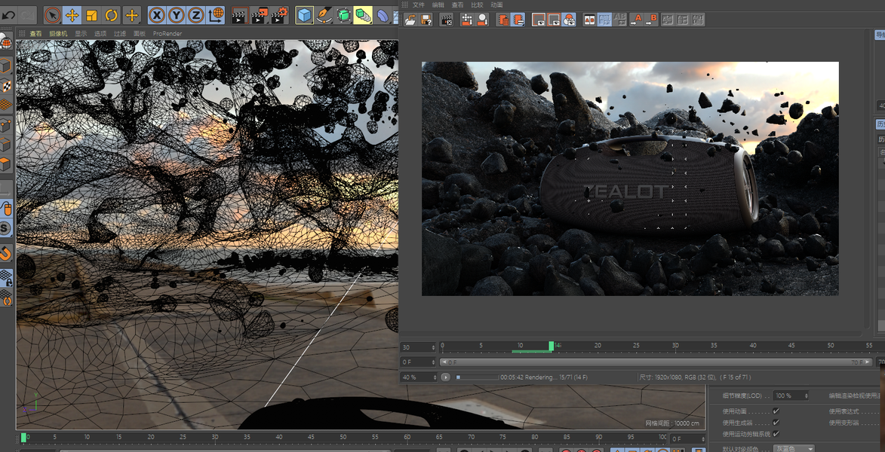
Task: Adjust the Picture Viewer 0 F stepper
Action: coord(418,362)
